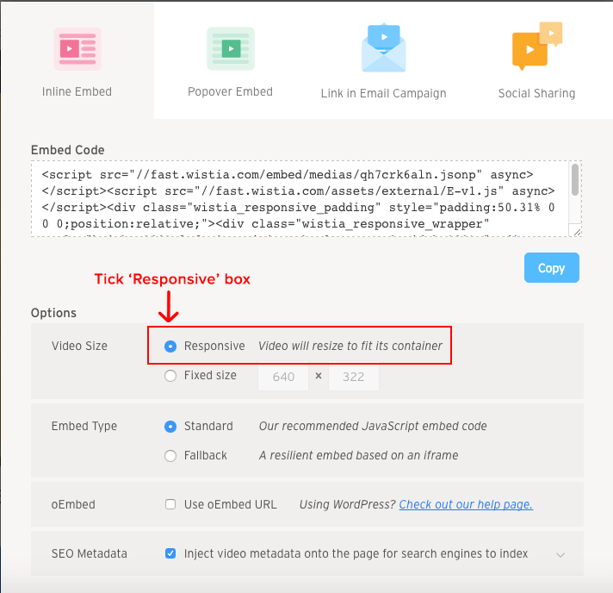Select the Standard embed type

[170, 427]
